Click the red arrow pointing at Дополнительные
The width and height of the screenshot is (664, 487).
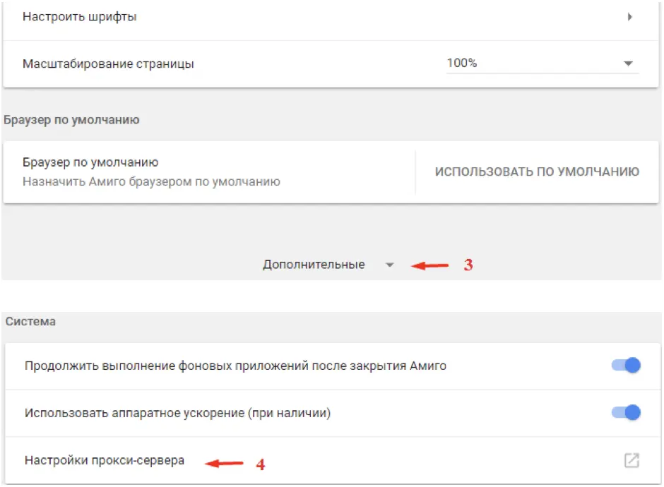(430, 266)
